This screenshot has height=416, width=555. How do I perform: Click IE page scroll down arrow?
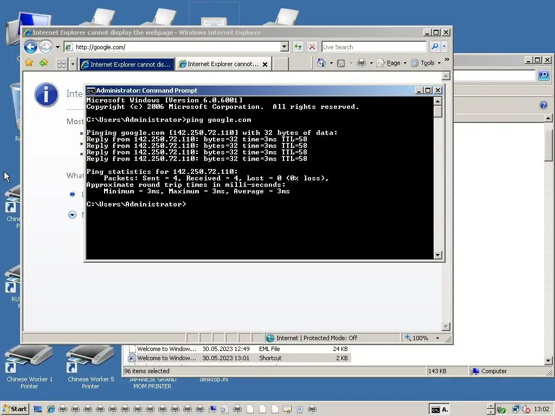tap(446, 326)
